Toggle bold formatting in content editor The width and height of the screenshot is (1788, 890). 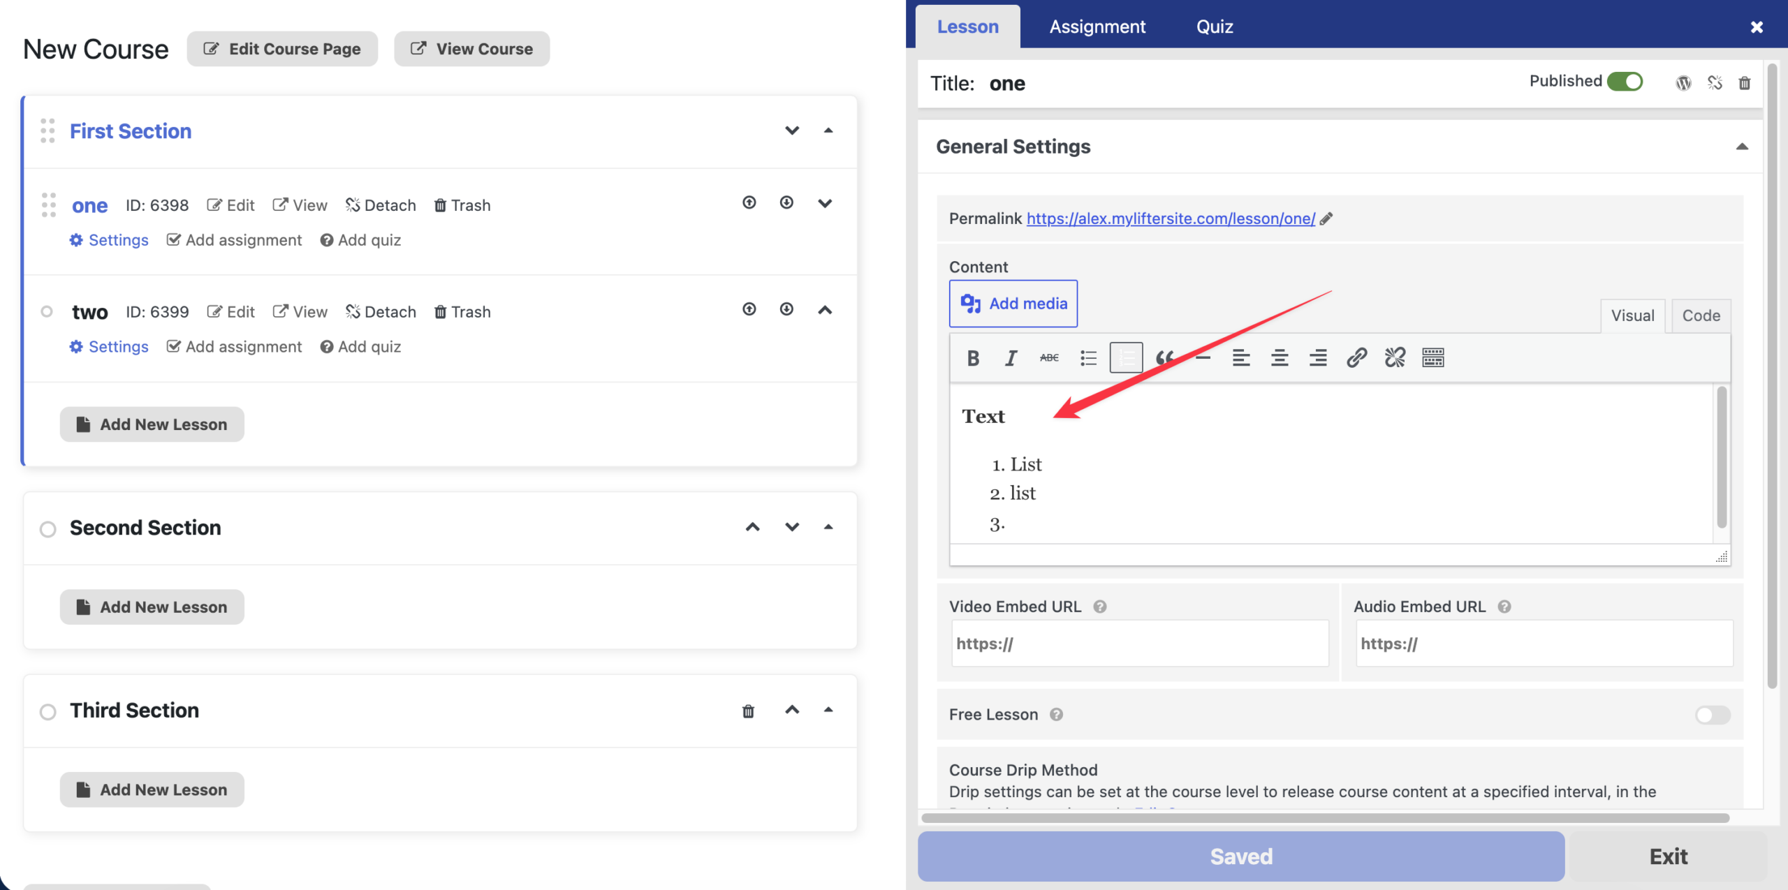coord(973,358)
